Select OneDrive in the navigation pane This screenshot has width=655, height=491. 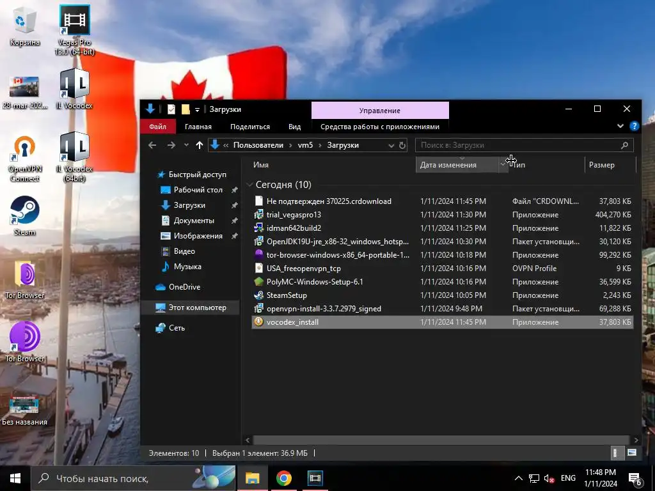(x=184, y=287)
